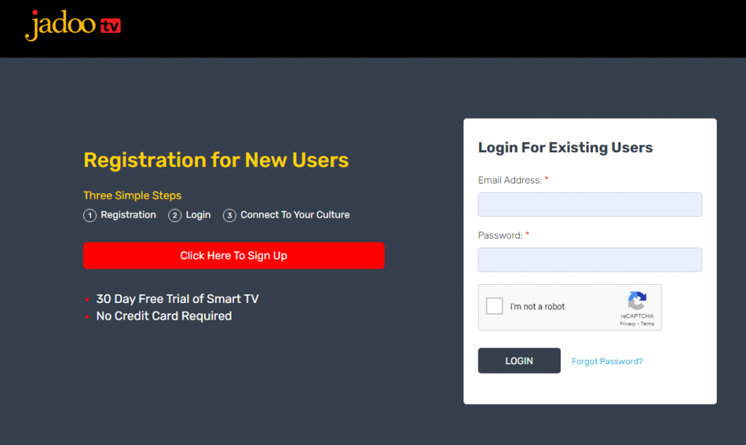Click the I'm not a robot label
This screenshot has height=445, width=746.
[537, 307]
